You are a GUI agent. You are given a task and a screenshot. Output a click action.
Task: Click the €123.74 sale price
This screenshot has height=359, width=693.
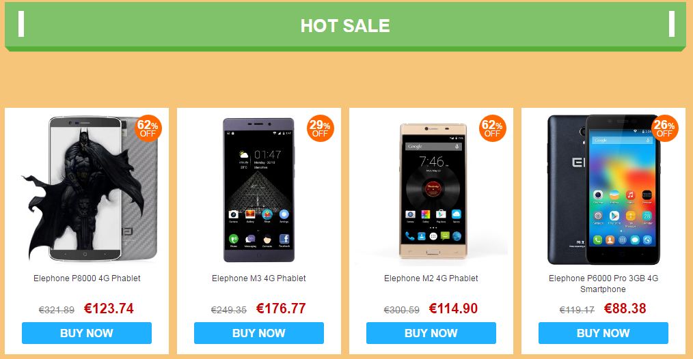109,308
